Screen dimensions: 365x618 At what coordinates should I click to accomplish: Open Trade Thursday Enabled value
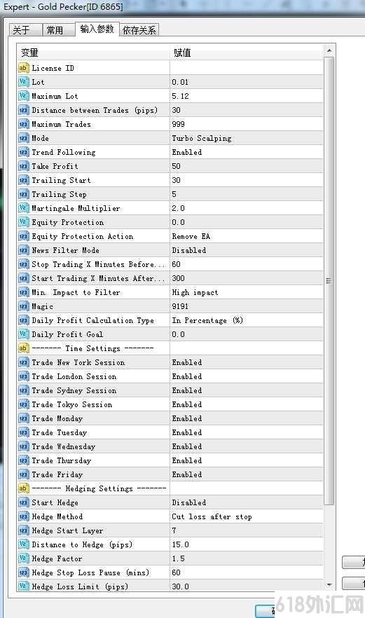point(187,460)
